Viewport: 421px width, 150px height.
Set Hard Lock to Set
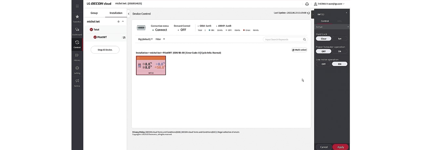click(x=339, y=38)
